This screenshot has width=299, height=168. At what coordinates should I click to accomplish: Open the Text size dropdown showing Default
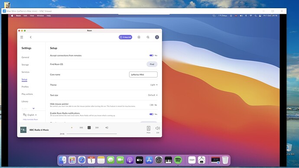(x=153, y=95)
